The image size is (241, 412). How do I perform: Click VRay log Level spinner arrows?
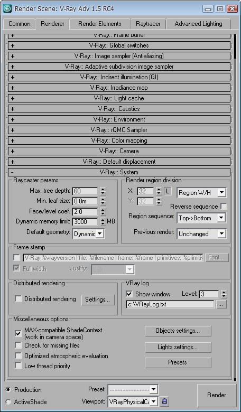click(x=224, y=294)
